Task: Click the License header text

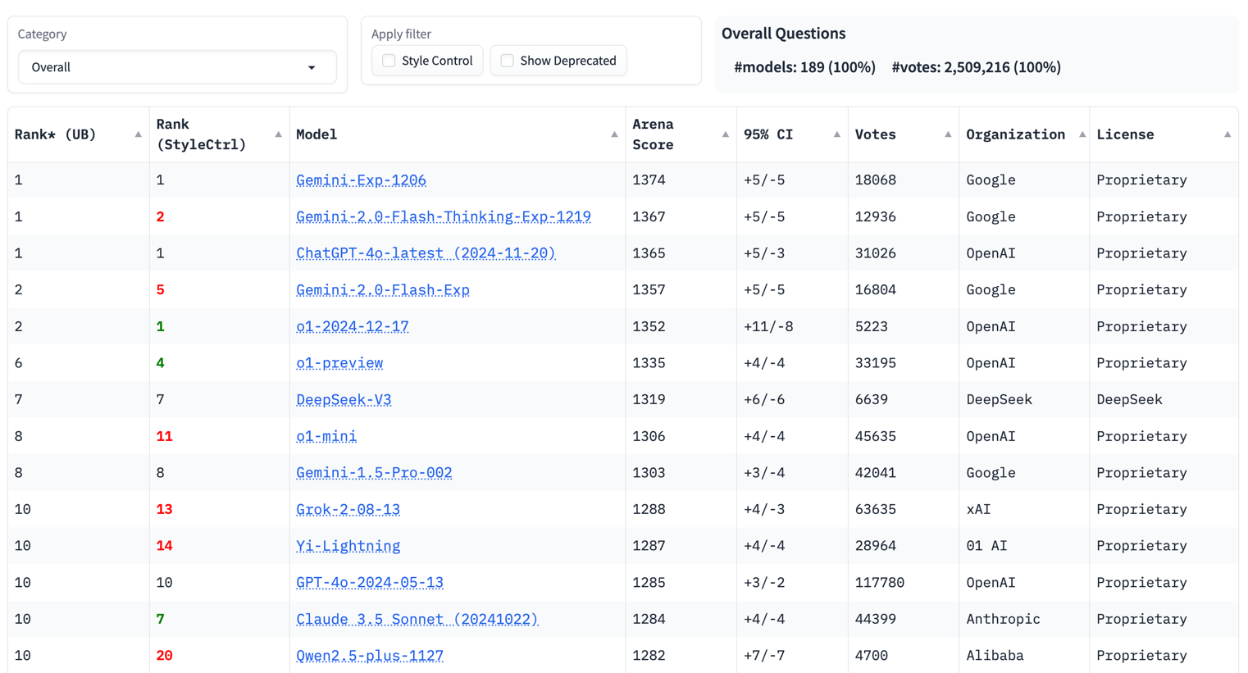Action: [1125, 134]
